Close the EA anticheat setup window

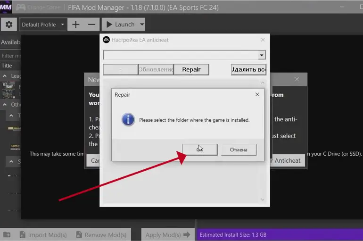(263, 40)
